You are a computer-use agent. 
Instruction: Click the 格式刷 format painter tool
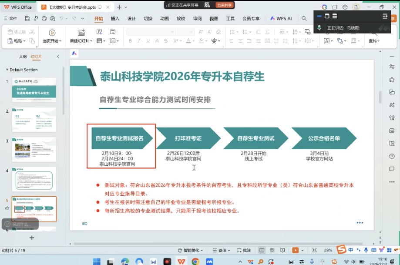click(17, 32)
